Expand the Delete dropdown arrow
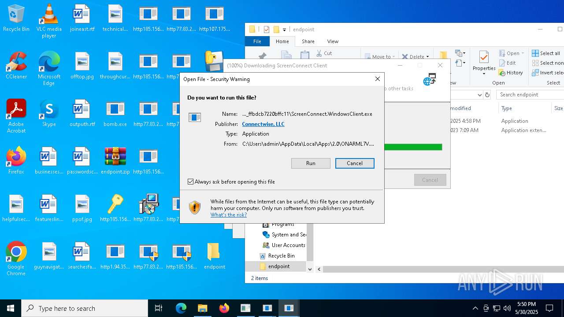The height and width of the screenshot is (317, 564). tap(427, 57)
